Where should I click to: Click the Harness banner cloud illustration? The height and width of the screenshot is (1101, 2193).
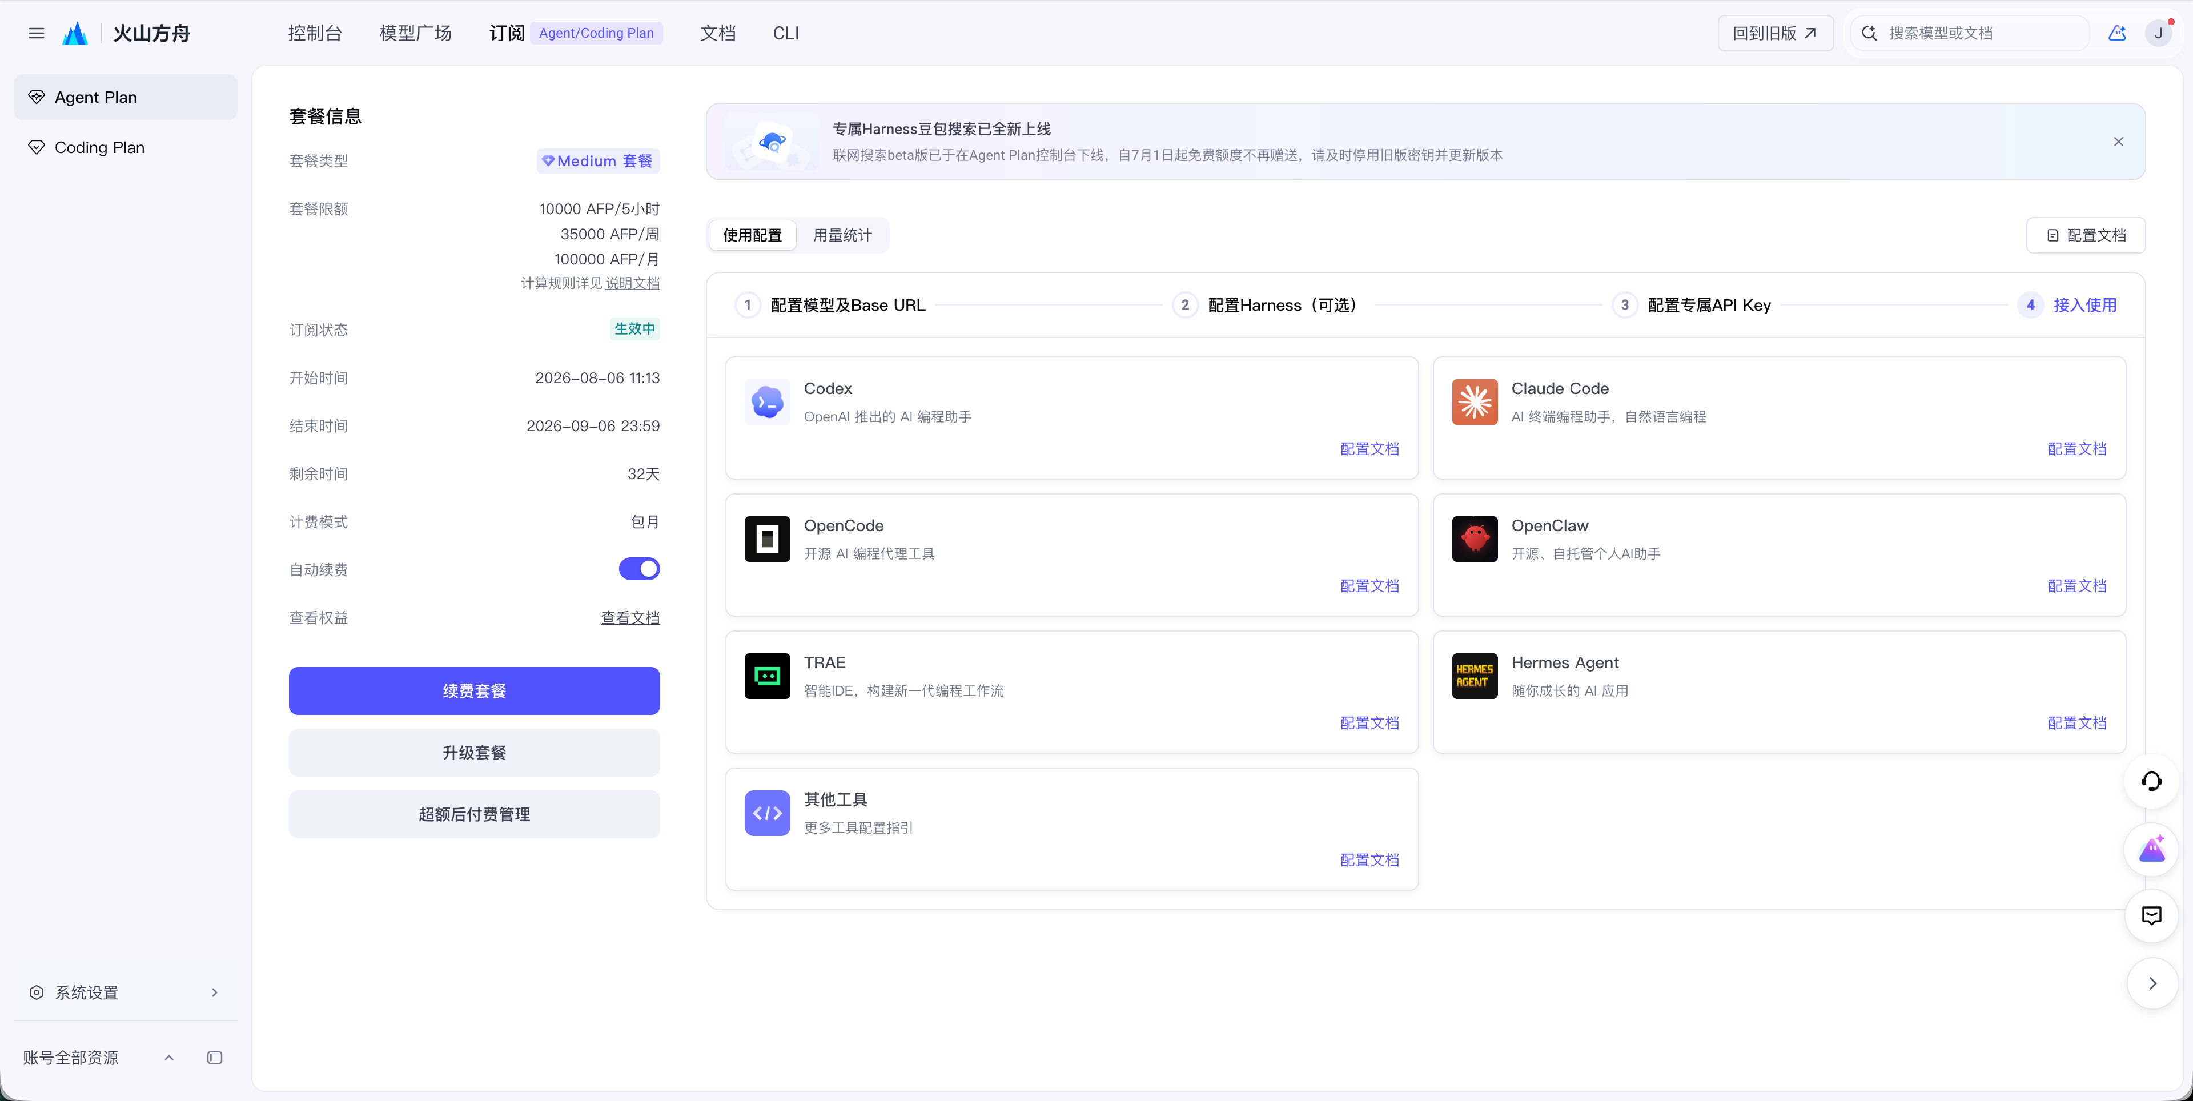point(772,142)
